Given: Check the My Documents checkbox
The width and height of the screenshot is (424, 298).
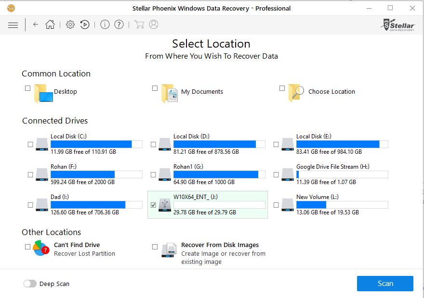Looking at the screenshot, I should pos(155,88).
